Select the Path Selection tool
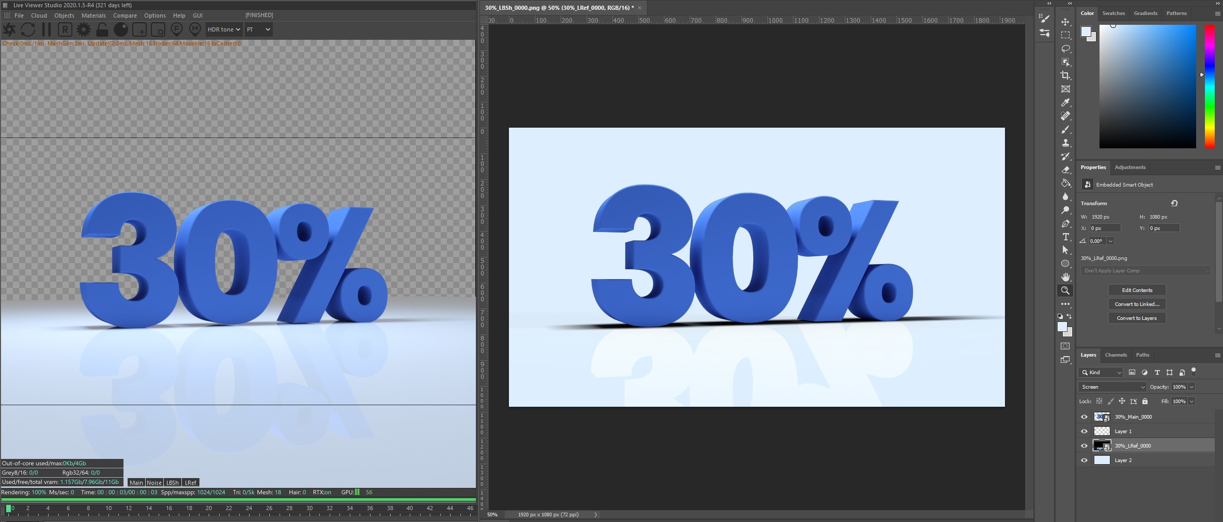The width and height of the screenshot is (1223, 522). (x=1065, y=250)
